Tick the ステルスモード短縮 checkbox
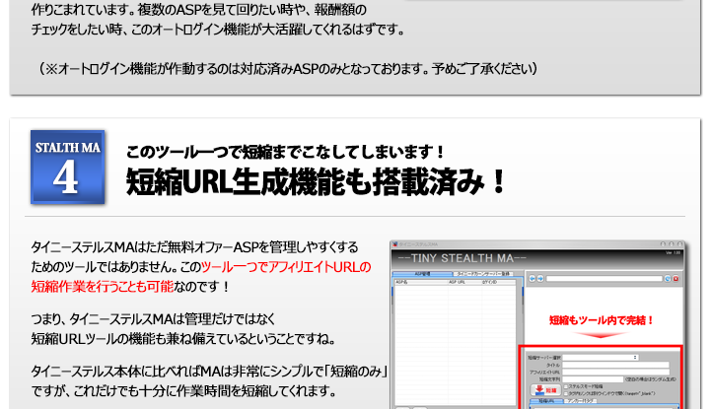 (x=566, y=387)
